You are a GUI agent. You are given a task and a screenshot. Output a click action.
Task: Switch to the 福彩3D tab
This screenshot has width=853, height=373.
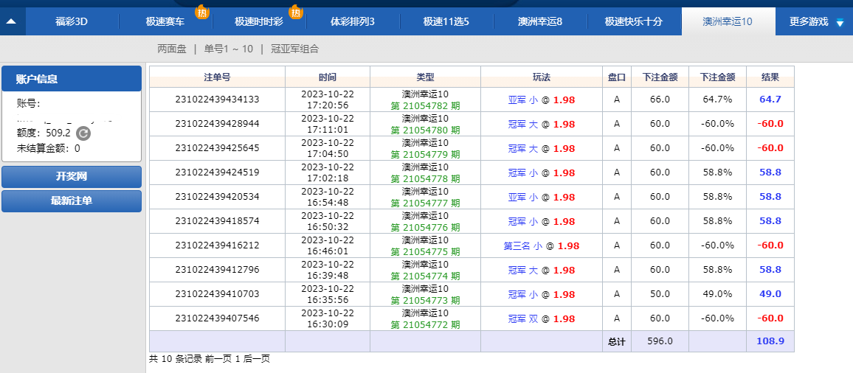[72, 21]
